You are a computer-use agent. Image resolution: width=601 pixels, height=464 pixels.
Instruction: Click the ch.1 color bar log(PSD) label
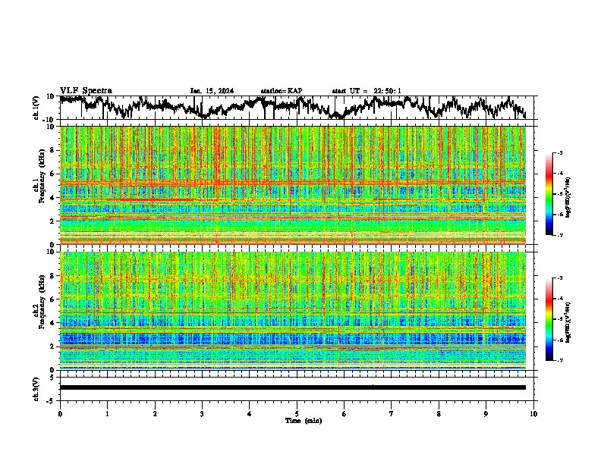pyautogui.click(x=568, y=197)
